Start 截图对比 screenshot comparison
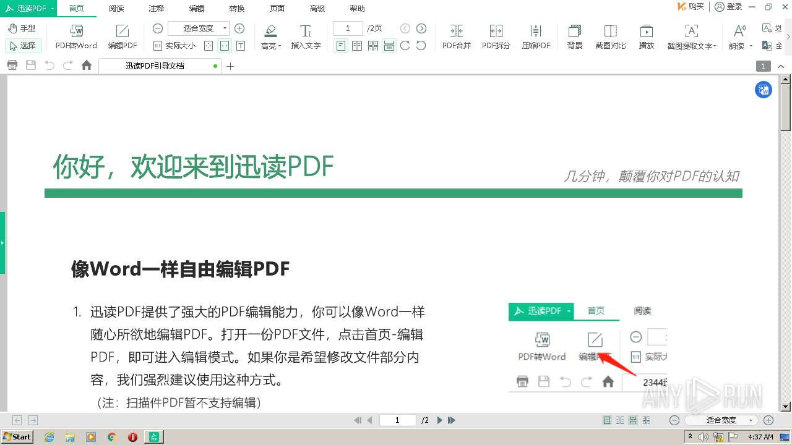 click(x=611, y=37)
